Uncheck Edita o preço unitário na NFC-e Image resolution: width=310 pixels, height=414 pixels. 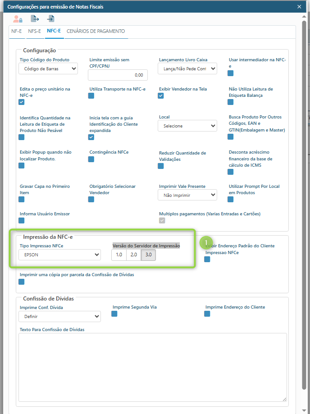pos(22,102)
